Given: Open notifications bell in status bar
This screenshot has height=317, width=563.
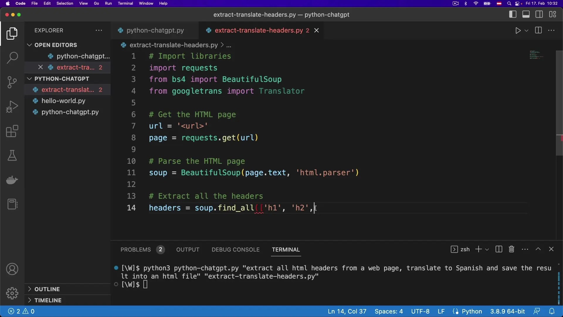Looking at the screenshot, I should 552,311.
